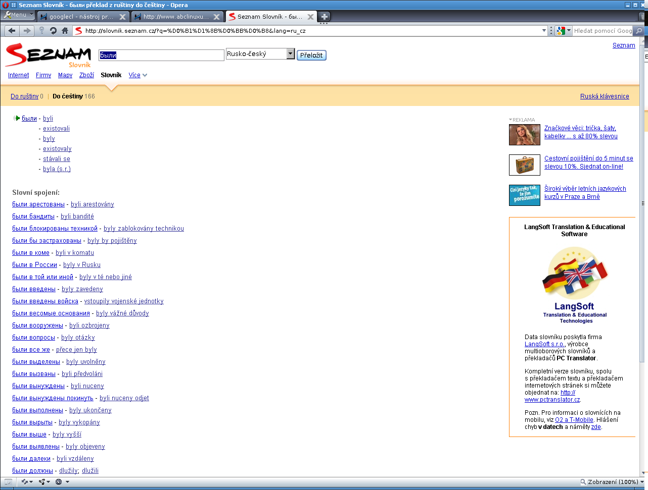Open the Zboží navigation link
The height and width of the screenshot is (490, 648).
point(86,75)
